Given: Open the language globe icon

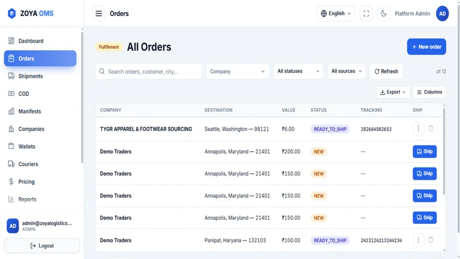Looking at the screenshot, I should tap(324, 13).
